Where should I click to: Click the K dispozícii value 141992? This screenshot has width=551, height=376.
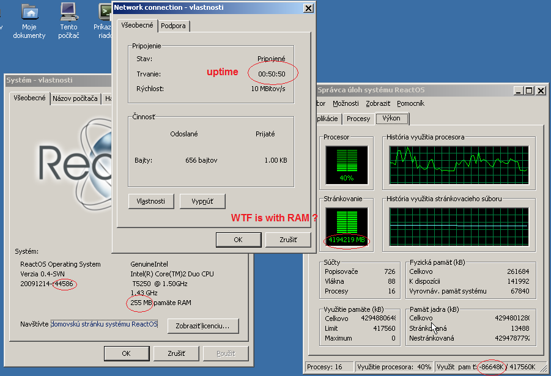pyautogui.click(x=518, y=281)
